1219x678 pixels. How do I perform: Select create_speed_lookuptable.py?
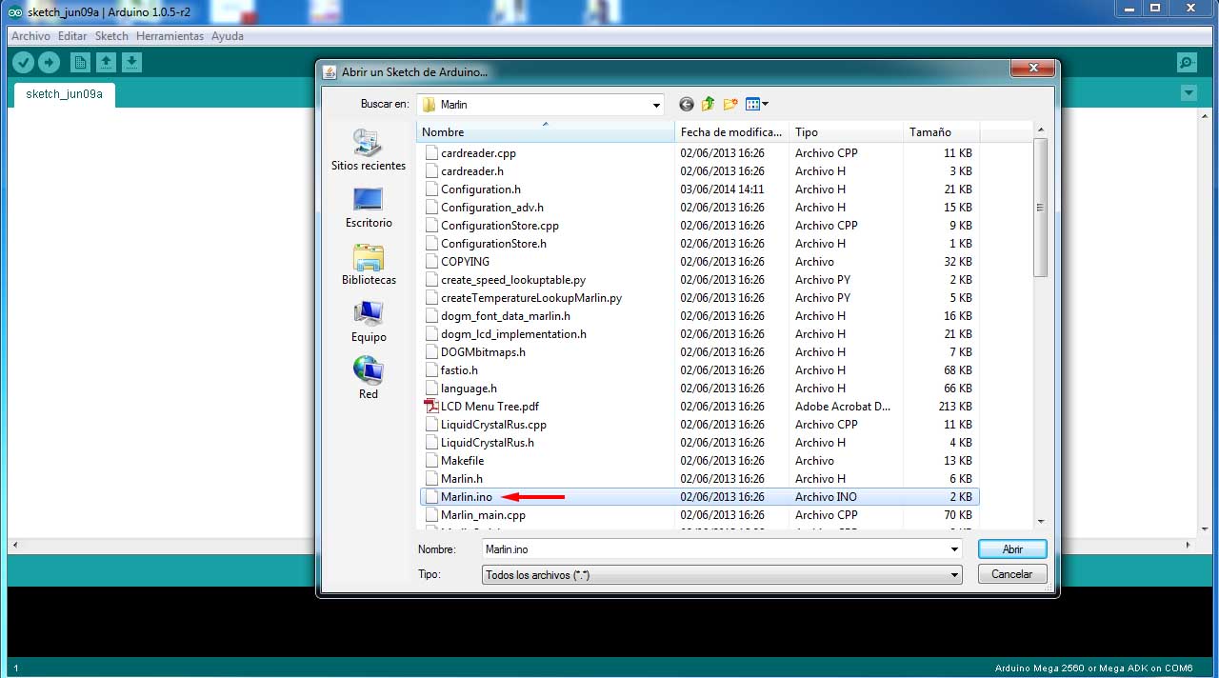[x=512, y=280]
